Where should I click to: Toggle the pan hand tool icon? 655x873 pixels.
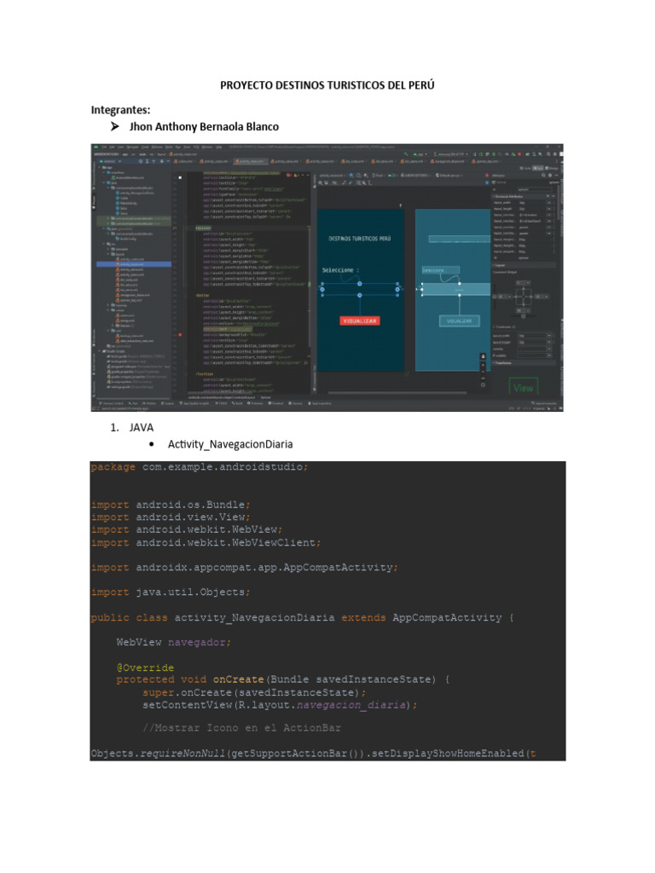483,356
